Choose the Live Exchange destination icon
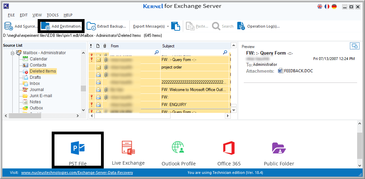This screenshot has height=179, width=365. [x=128, y=148]
